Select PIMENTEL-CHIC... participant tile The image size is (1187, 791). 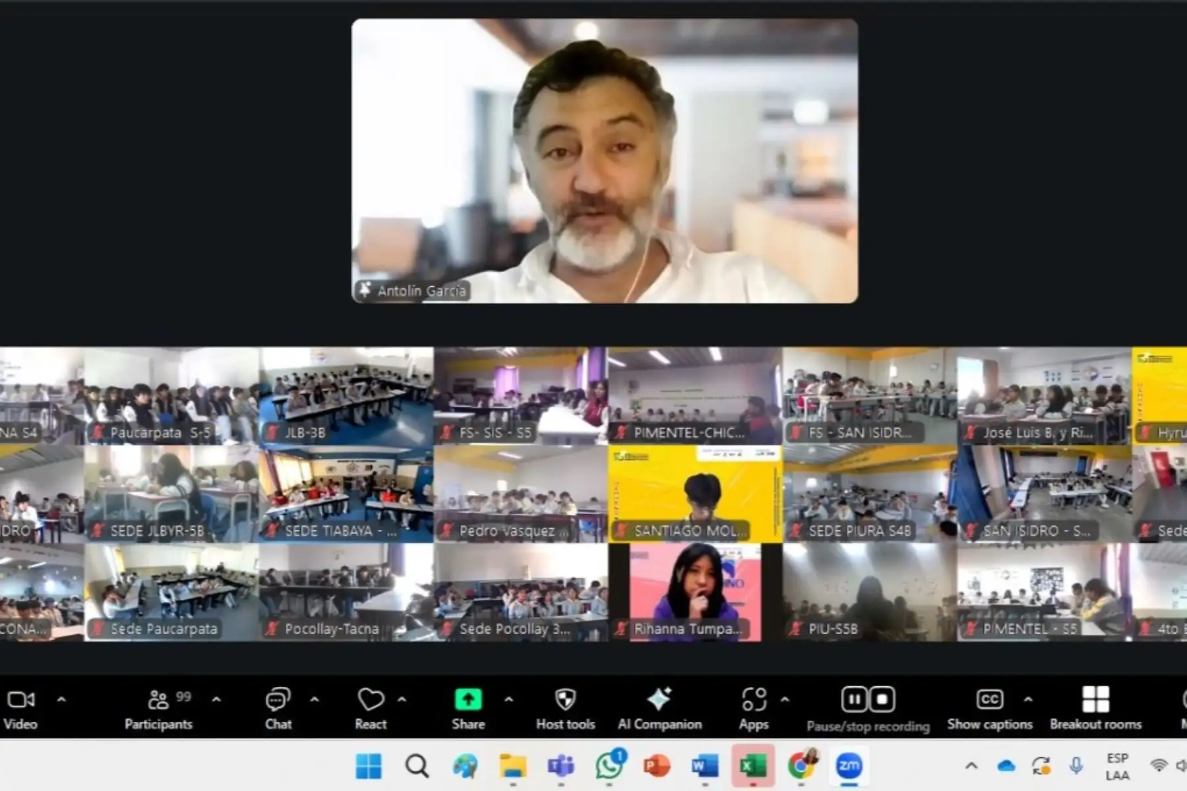pyautogui.click(x=695, y=396)
